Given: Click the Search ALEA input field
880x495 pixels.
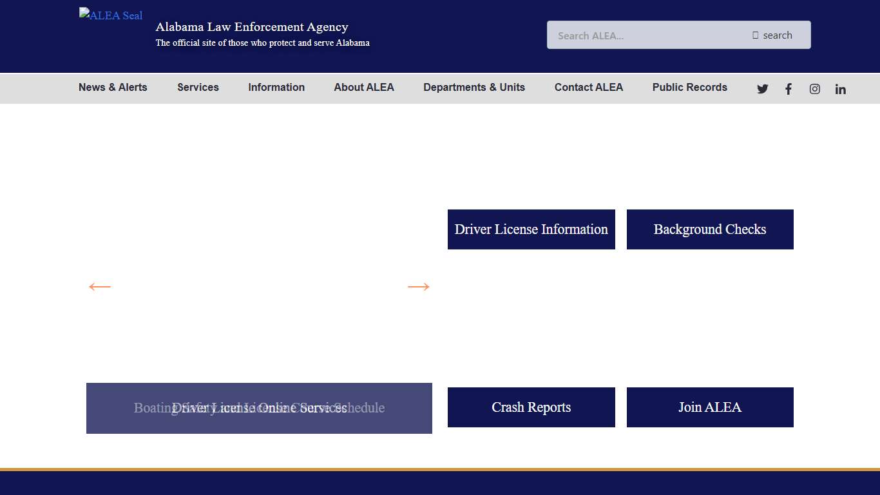Looking at the screenshot, I should (x=644, y=35).
